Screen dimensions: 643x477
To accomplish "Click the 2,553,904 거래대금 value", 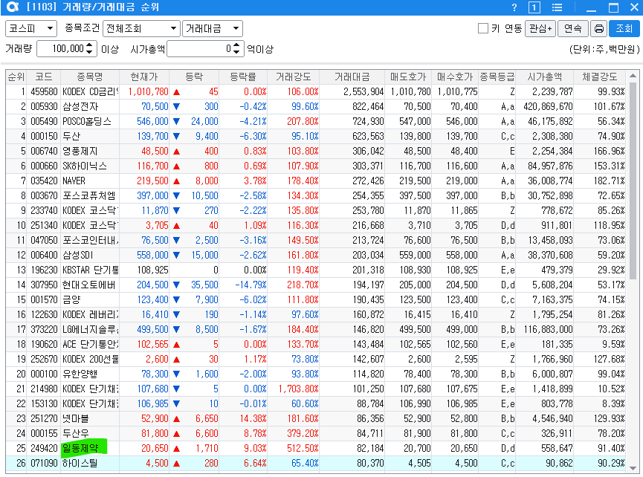I will [x=363, y=91].
